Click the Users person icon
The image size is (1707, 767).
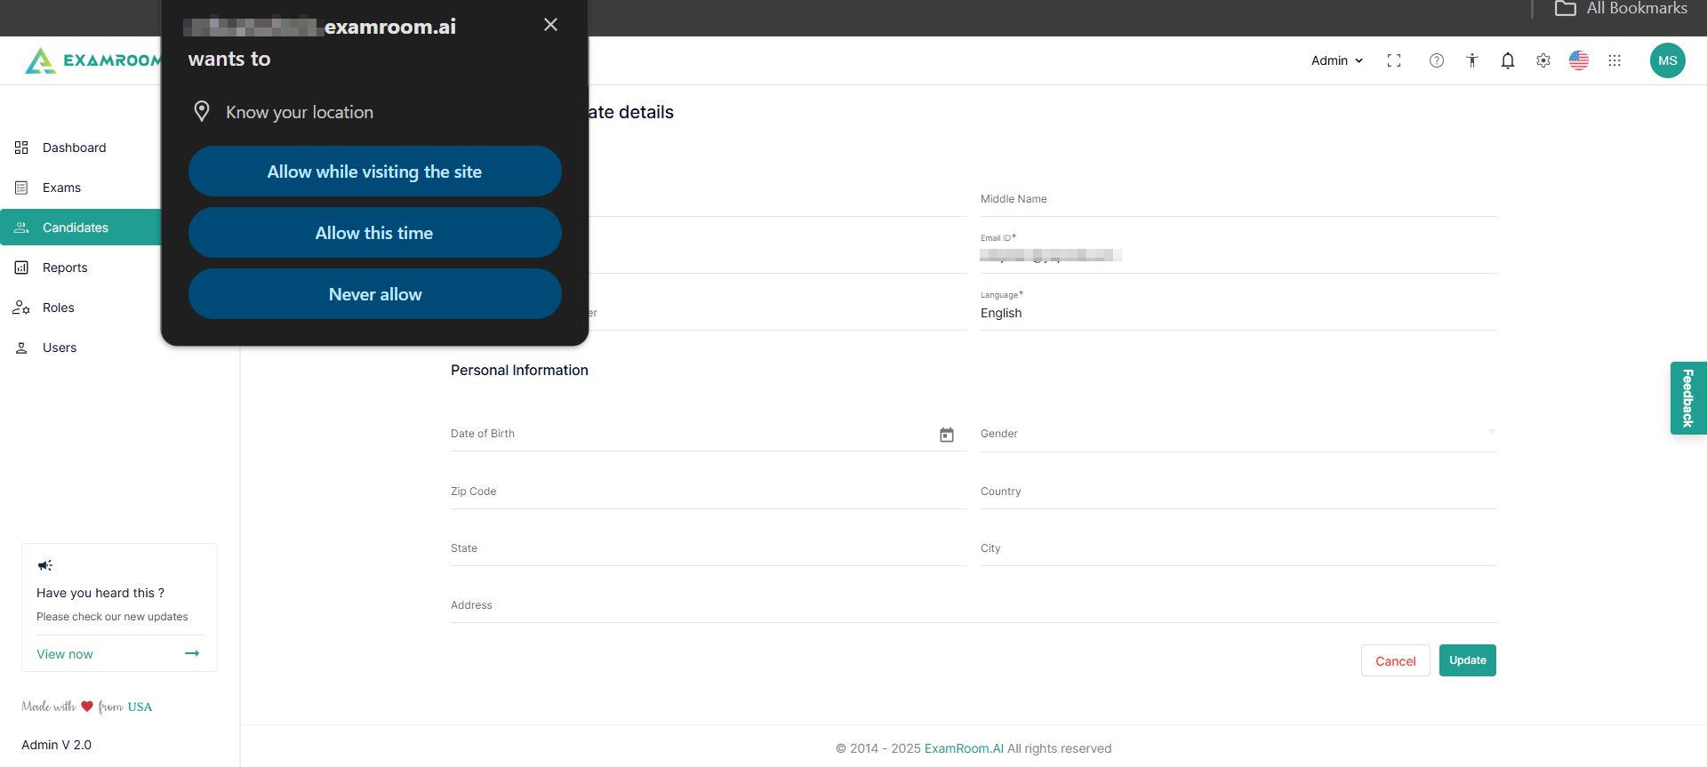21,348
